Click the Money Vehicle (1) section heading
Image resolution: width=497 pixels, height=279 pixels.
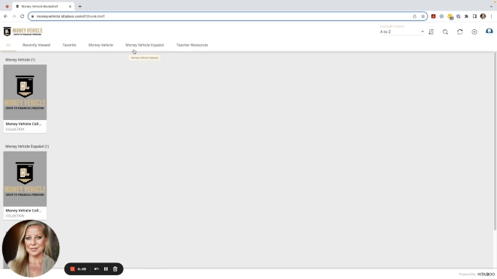point(20,60)
